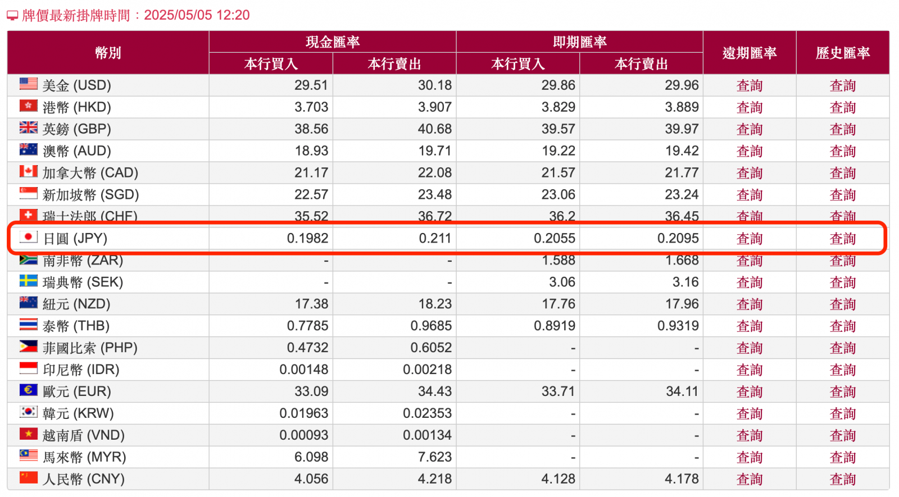Image resolution: width=899 pixels, height=497 pixels.
Task: Click the Canadian flag icon for CAD
Action: click(x=28, y=172)
